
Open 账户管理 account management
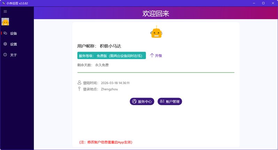pyautogui.click(x=170, y=101)
